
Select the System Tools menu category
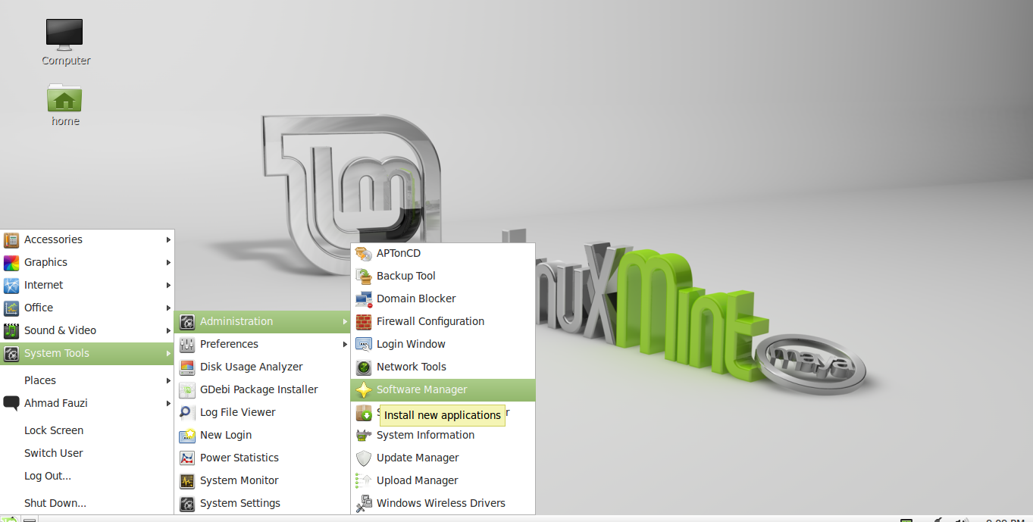point(87,353)
